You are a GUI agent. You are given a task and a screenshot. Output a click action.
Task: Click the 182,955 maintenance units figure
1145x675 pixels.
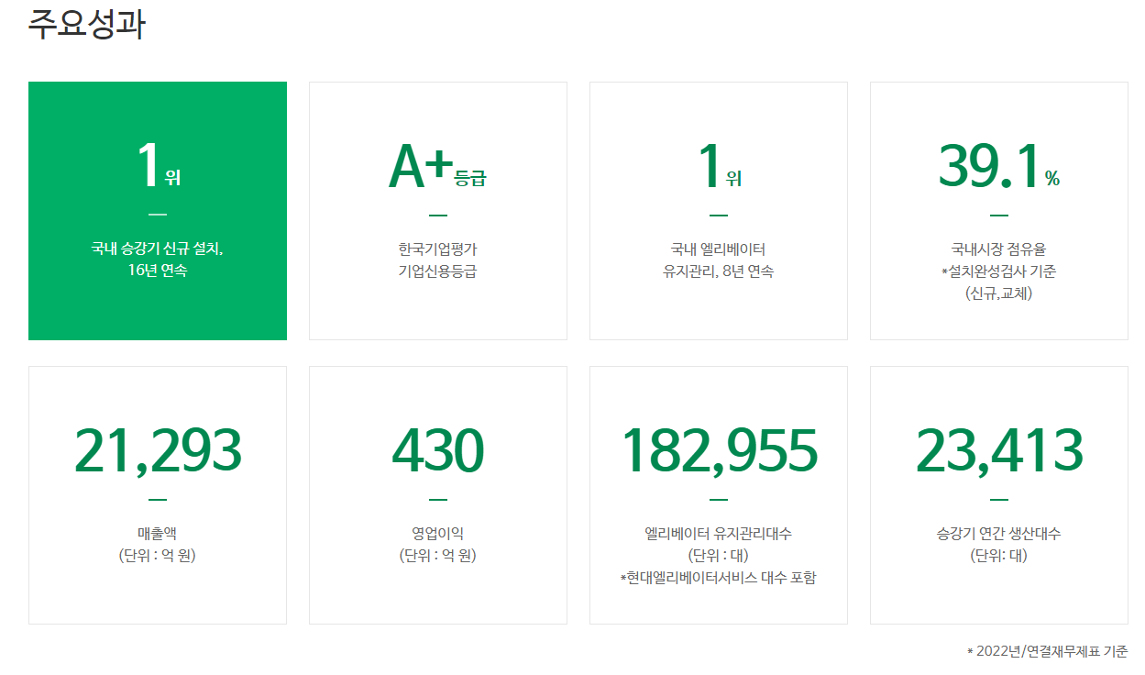[718, 449]
